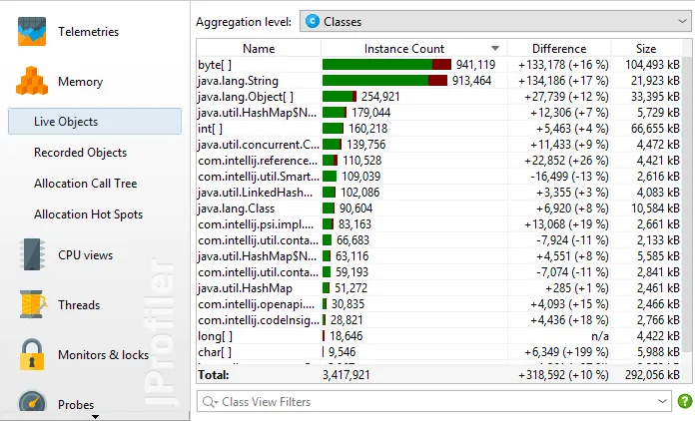This screenshot has width=695, height=421.
Task: Click the Classes 'C' icon in the aggregation combo box
Action: click(313, 21)
